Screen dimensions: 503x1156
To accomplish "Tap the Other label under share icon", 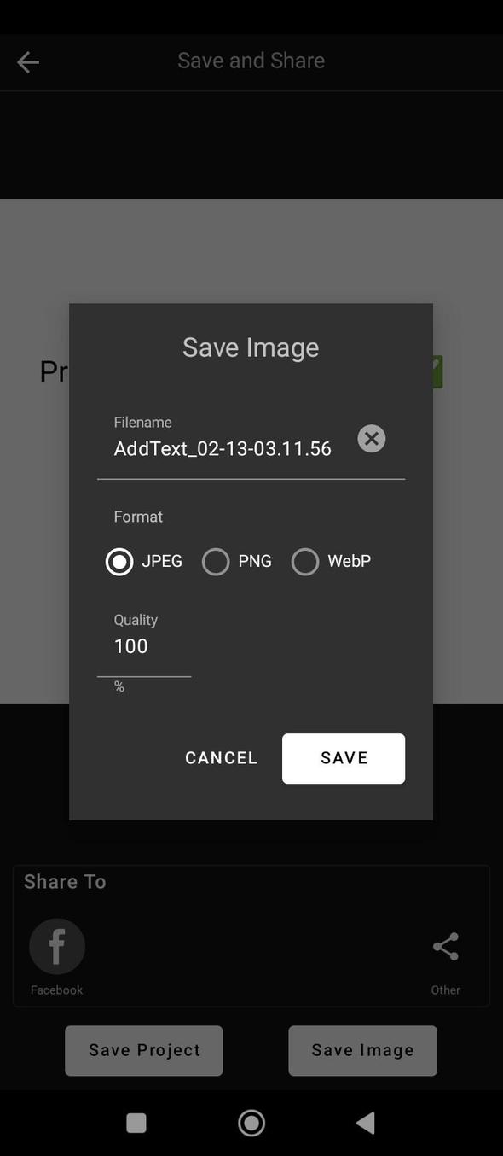I will pyautogui.click(x=445, y=990).
